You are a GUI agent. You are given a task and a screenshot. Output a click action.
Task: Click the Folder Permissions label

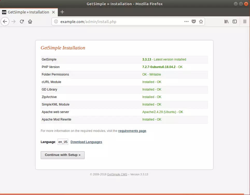(x=55, y=74)
